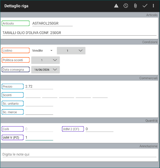The width and height of the screenshot is (160, 168).
Task: Click the green Articolo label button
Action: click(16, 23)
